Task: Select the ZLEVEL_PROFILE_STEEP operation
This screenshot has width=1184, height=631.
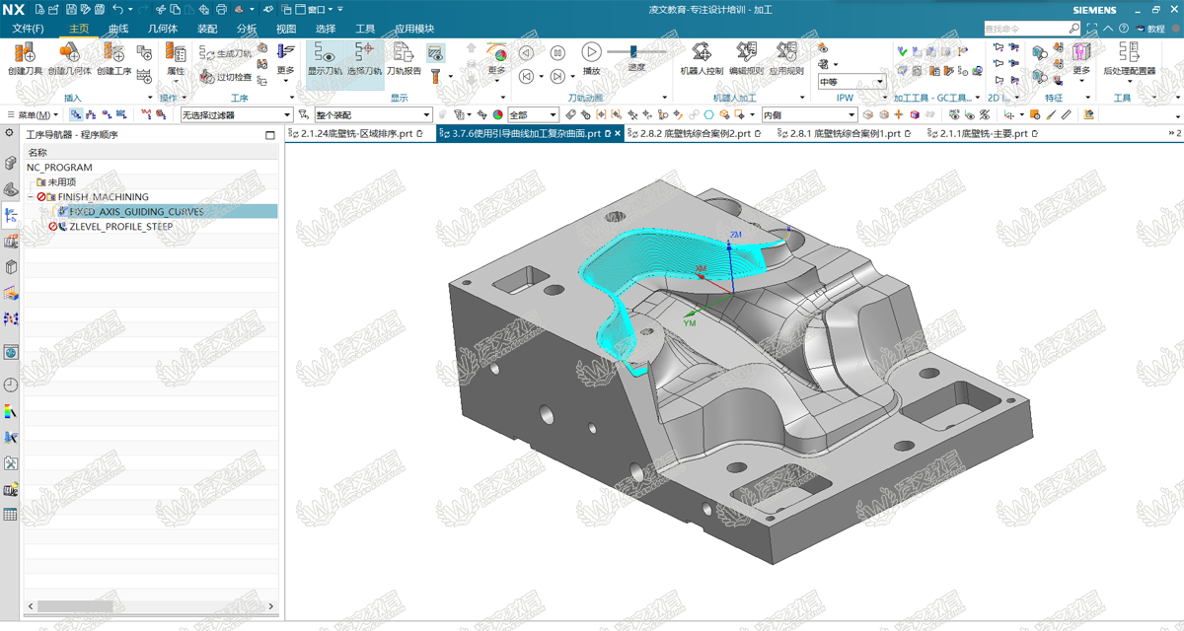Action: tap(120, 227)
